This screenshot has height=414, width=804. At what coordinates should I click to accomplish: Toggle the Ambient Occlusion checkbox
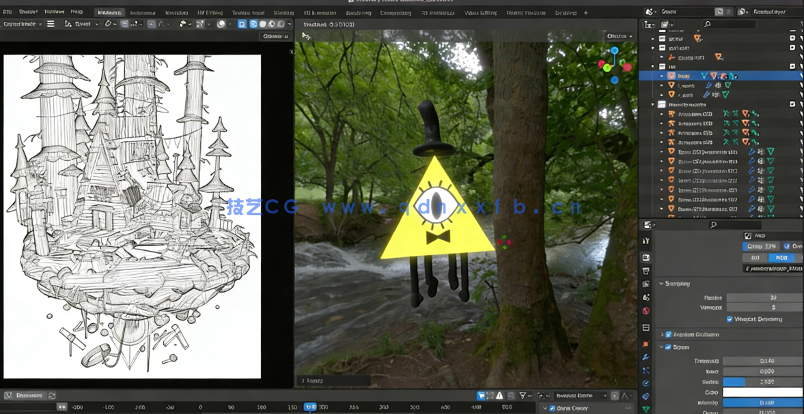(x=668, y=334)
